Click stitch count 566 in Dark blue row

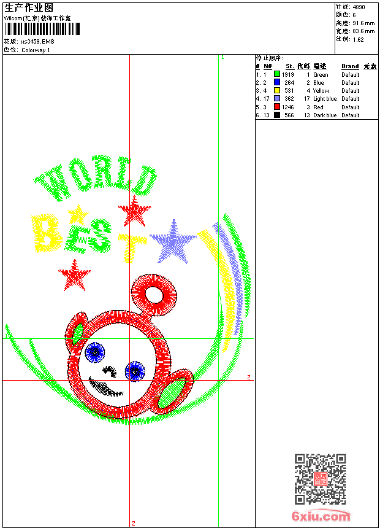[289, 115]
